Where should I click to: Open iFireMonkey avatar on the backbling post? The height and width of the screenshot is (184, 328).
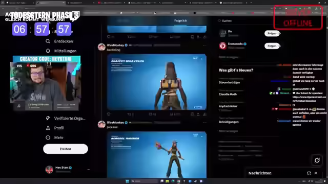pos(101,47)
